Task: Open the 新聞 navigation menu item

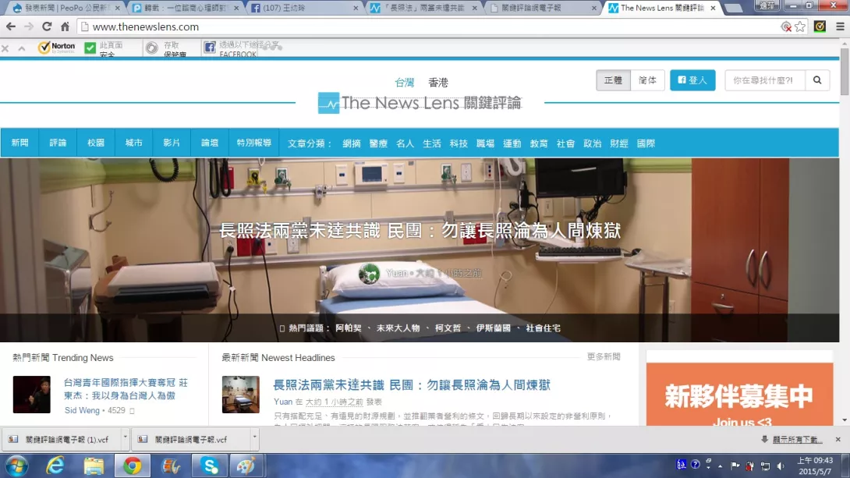Action: 20,143
